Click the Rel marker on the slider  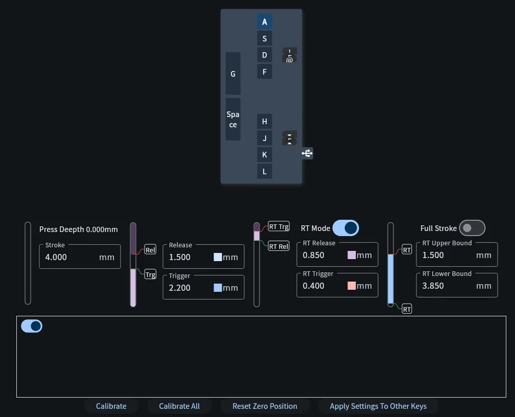pos(150,250)
